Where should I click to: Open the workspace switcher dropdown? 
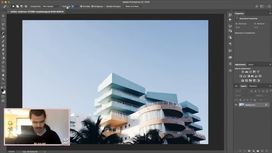(x=263, y=6)
